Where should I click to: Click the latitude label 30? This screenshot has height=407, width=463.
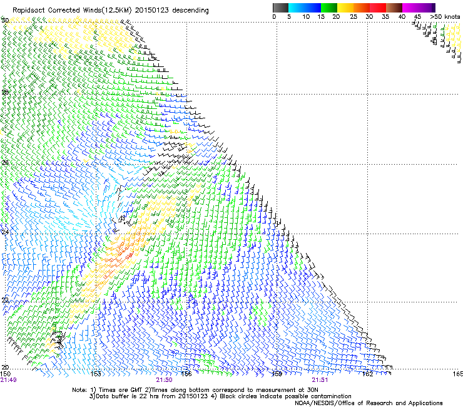[5, 21]
